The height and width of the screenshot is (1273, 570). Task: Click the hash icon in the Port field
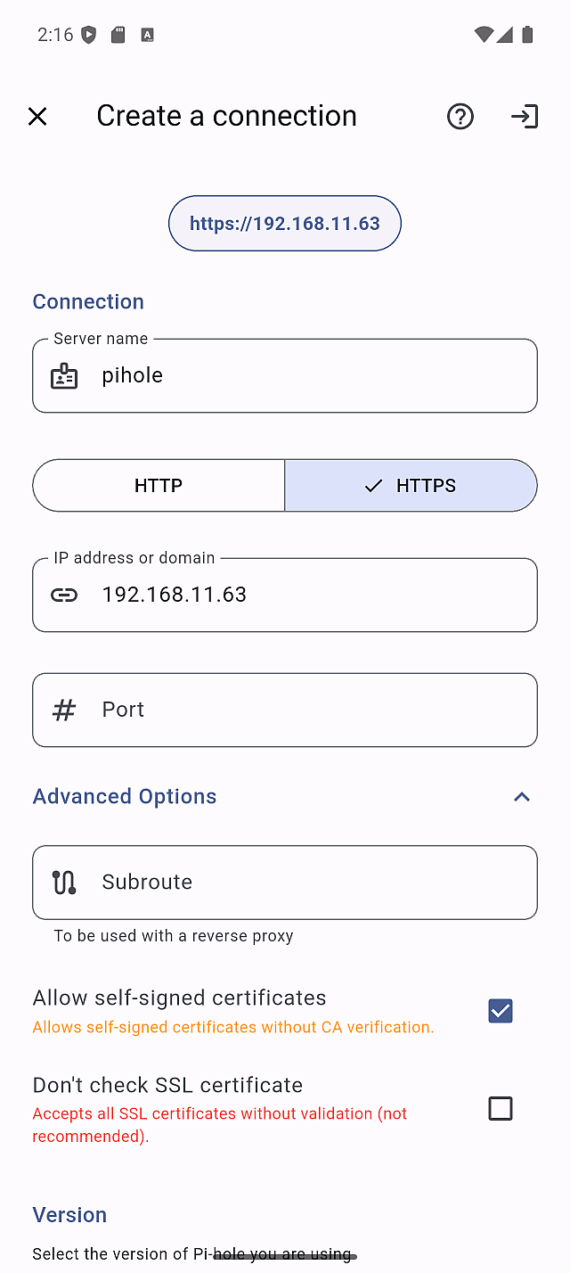(63, 710)
